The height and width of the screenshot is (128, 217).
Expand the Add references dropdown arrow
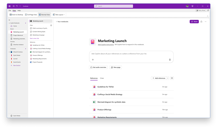[x=168, y=78]
